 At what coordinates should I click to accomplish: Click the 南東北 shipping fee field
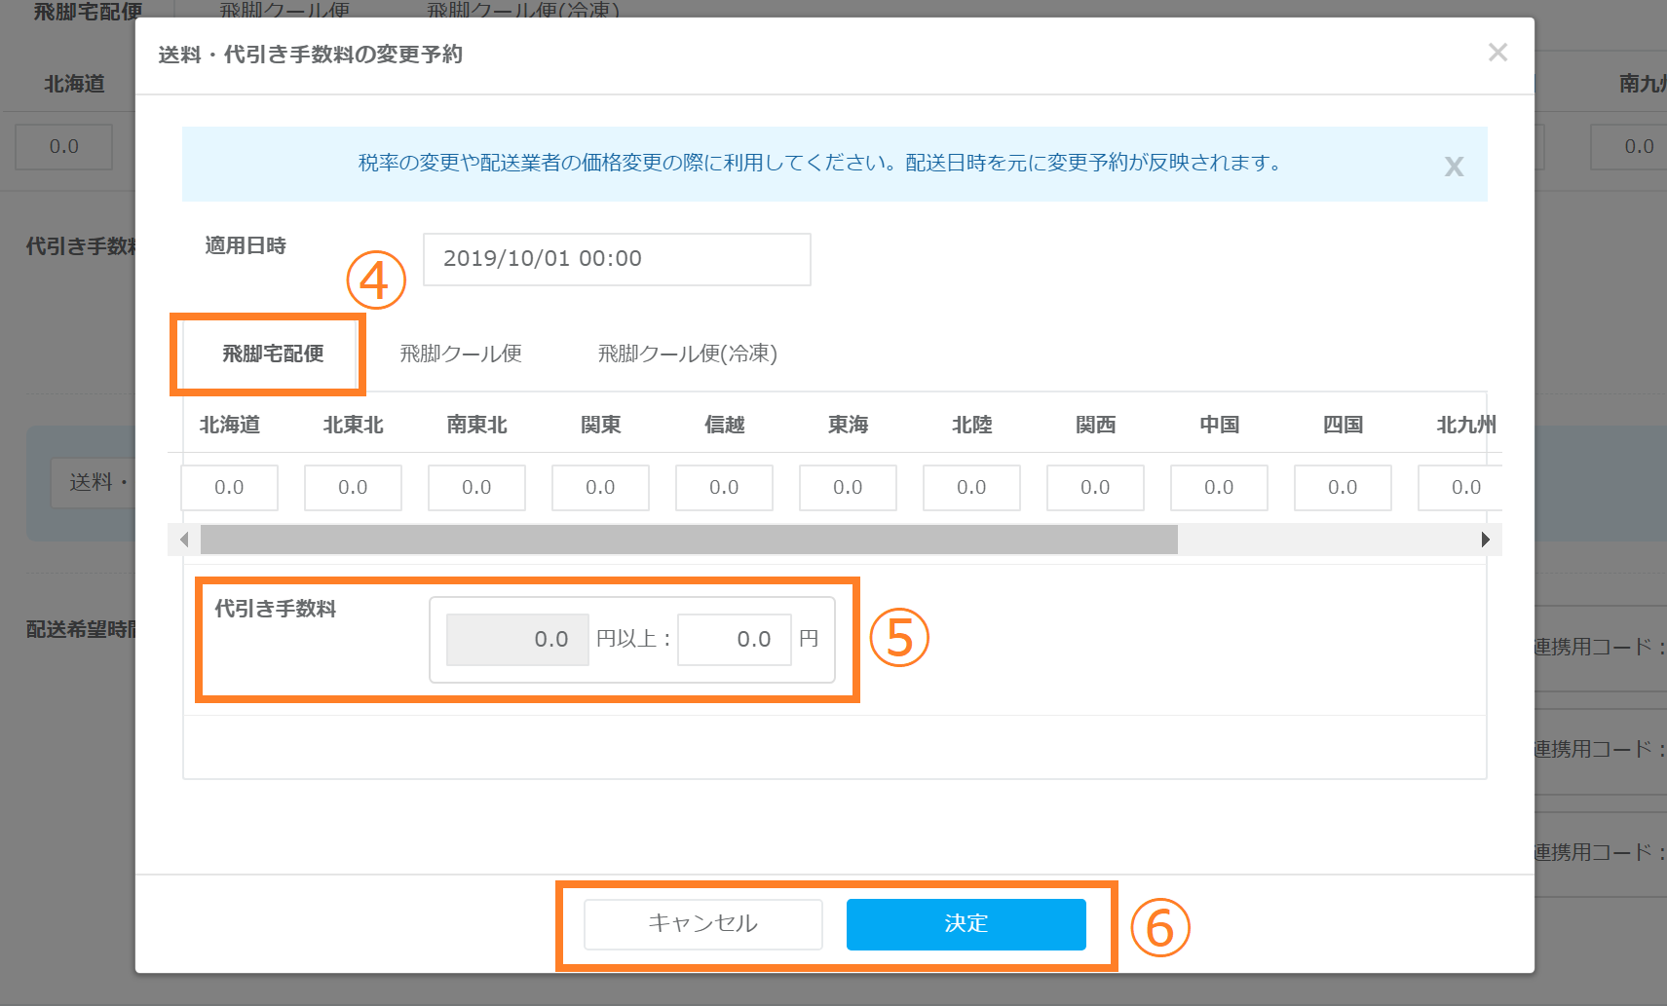476,487
